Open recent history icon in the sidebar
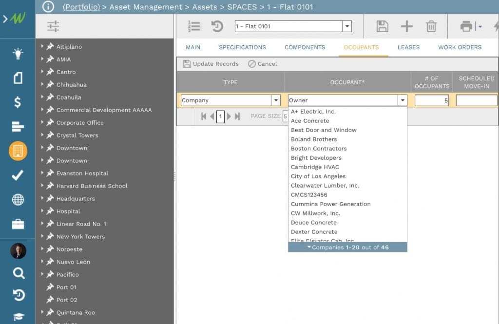The image size is (499, 324). point(19,295)
